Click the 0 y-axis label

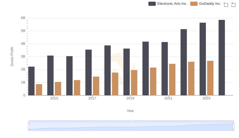pyautogui.click(x=24, y=95)
